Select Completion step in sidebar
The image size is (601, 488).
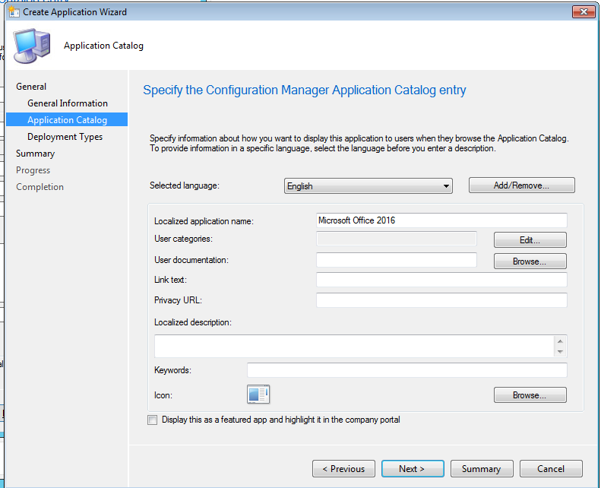40,187
